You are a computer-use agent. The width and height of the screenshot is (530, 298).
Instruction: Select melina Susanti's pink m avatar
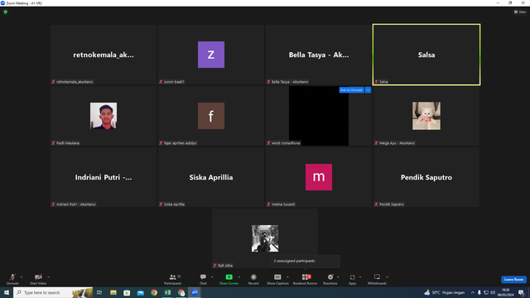[x=319, y=177]
